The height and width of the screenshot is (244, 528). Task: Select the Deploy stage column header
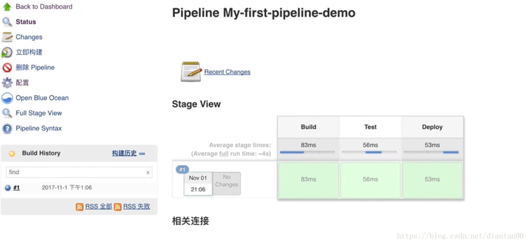click(432, 127)
